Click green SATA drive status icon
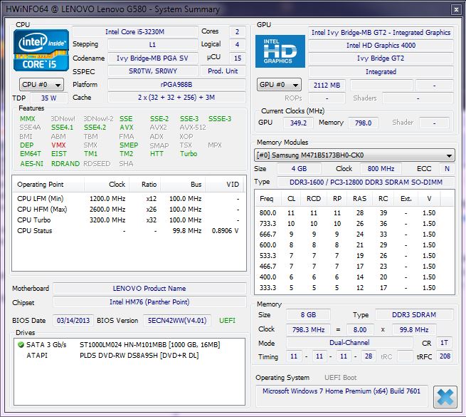 point(21,345)
